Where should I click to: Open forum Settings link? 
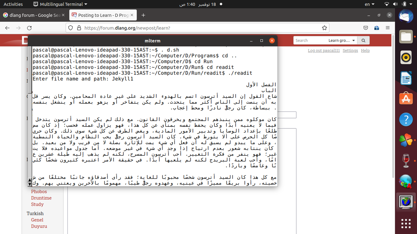point(350,51)
